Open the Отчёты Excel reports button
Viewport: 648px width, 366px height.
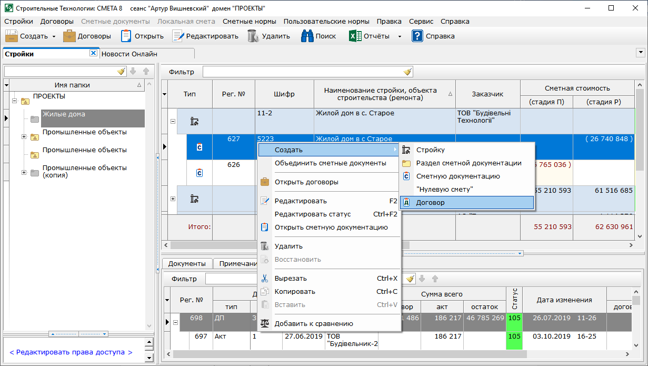click(x=369, y=36)
